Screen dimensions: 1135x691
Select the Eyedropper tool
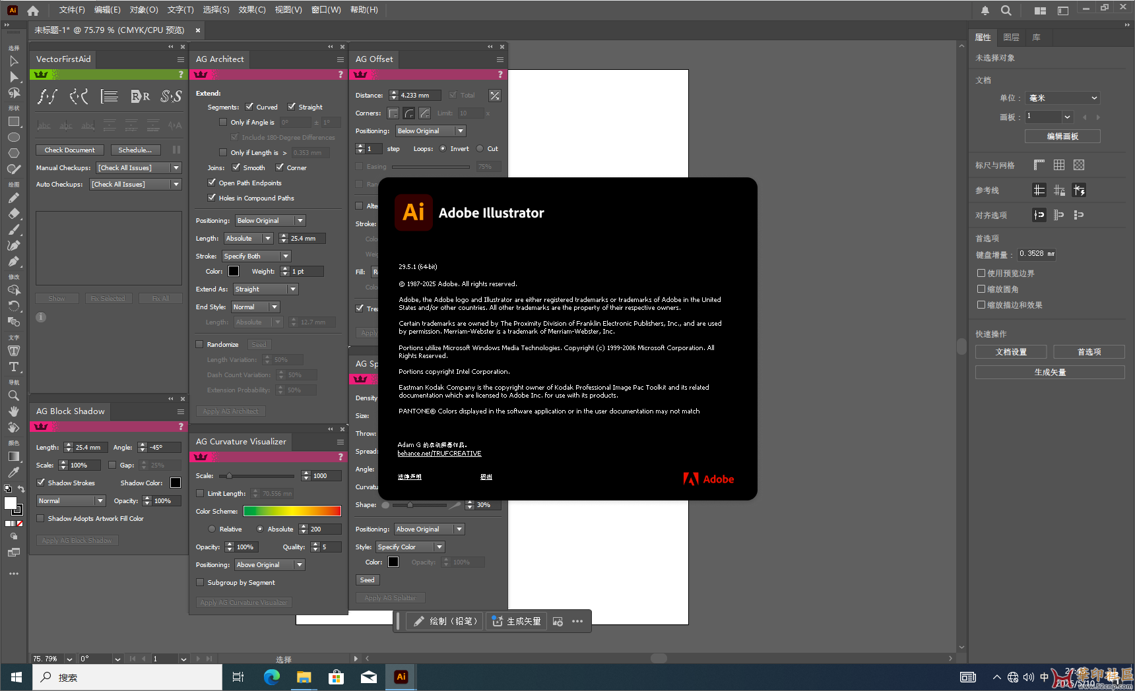13,472
